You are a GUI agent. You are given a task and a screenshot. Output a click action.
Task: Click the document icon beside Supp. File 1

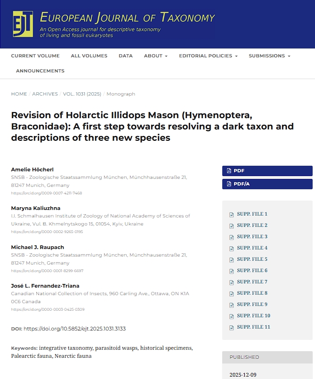click(x=231, y=215)
